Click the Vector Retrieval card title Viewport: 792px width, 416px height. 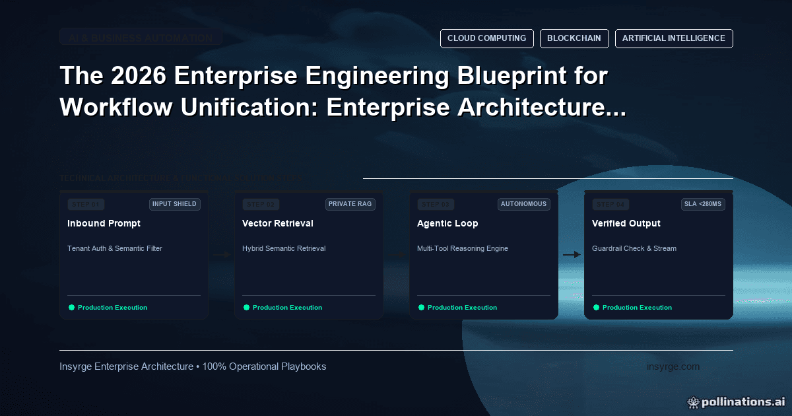(278, 223)
